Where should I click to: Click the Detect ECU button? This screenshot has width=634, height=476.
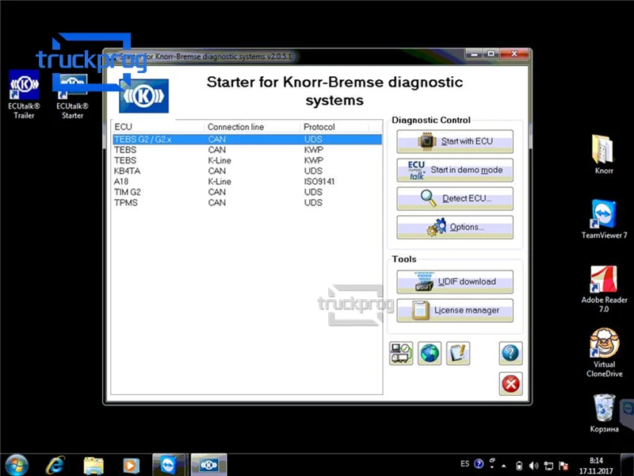(x=455, y=198)
